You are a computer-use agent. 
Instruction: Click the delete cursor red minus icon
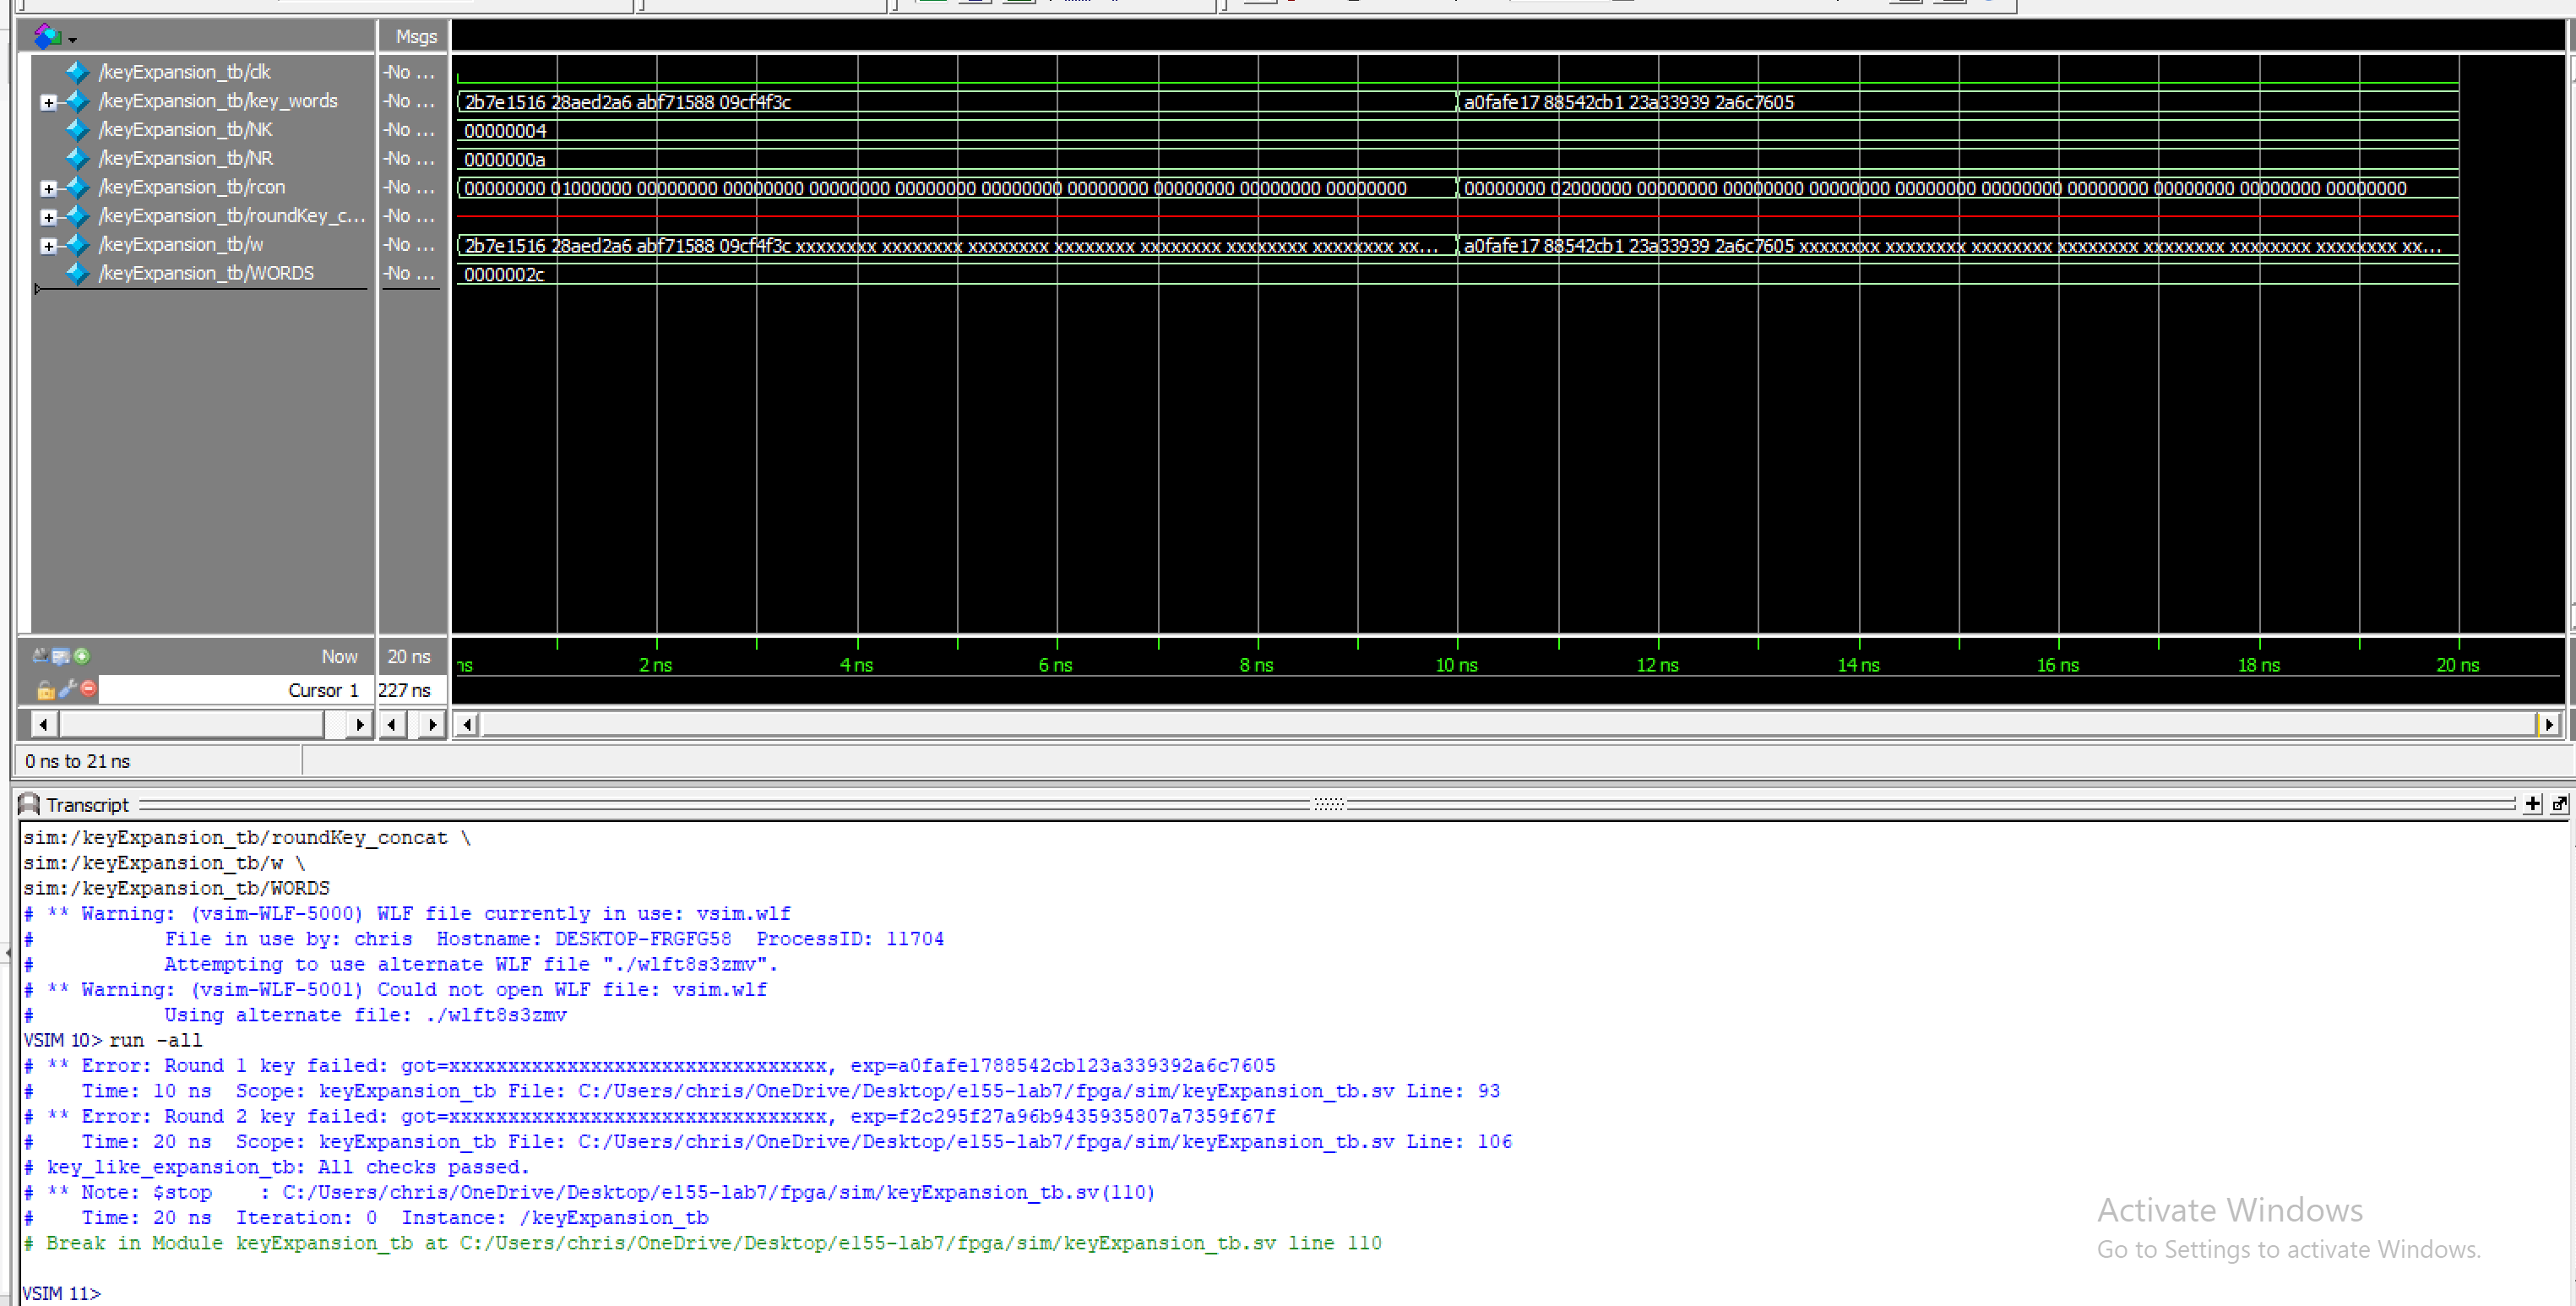pos(88,689)
